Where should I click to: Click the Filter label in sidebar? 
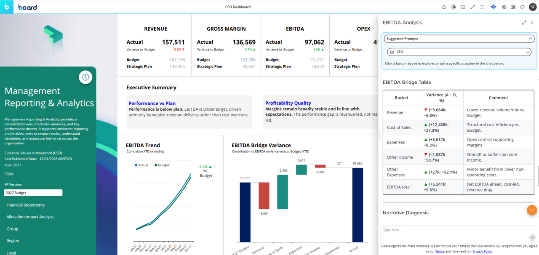(9, 174)
